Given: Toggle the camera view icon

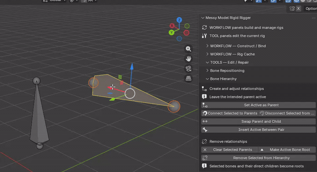Looking at the screenshot, I should tap(188, 68).
